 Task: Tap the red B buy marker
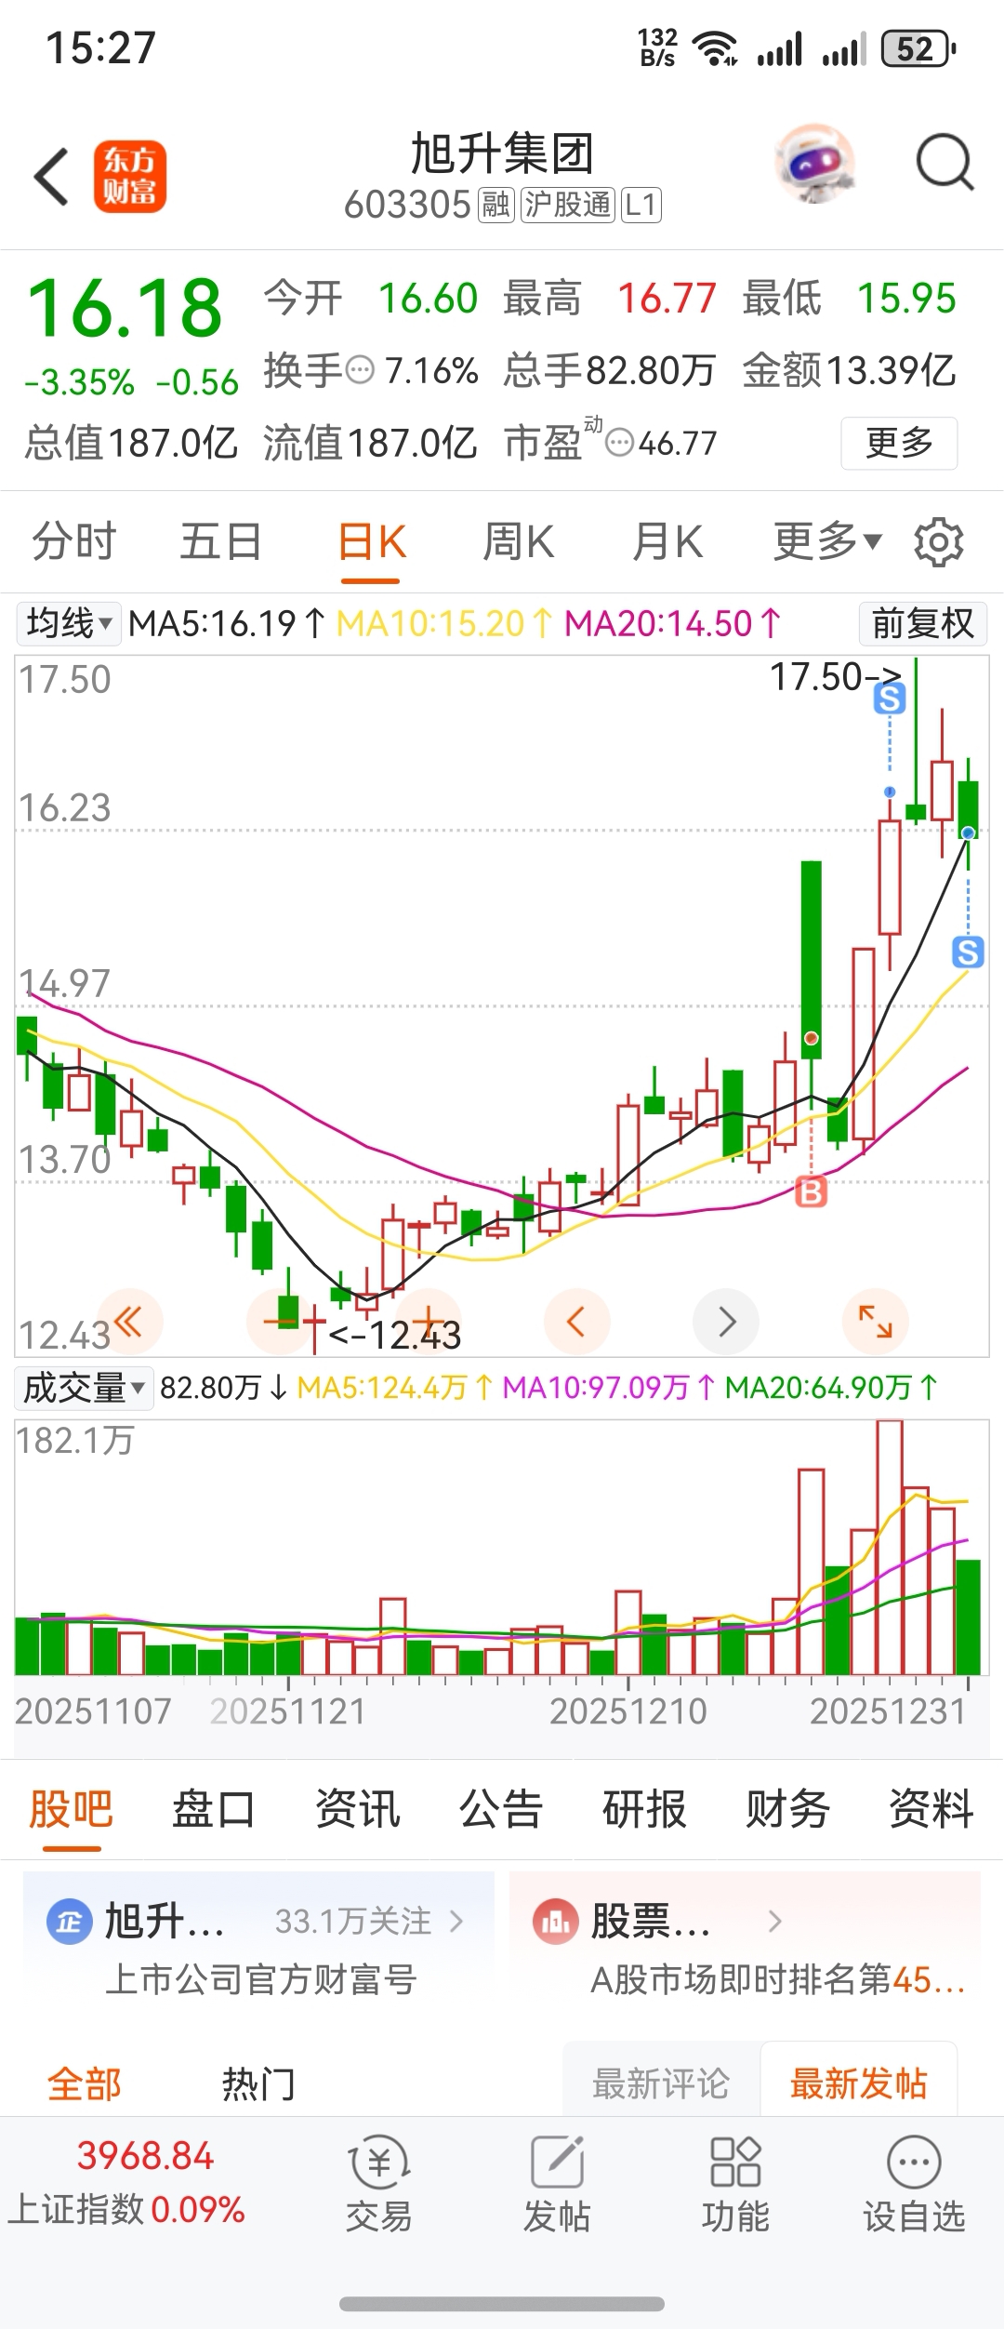[812, 1191]
